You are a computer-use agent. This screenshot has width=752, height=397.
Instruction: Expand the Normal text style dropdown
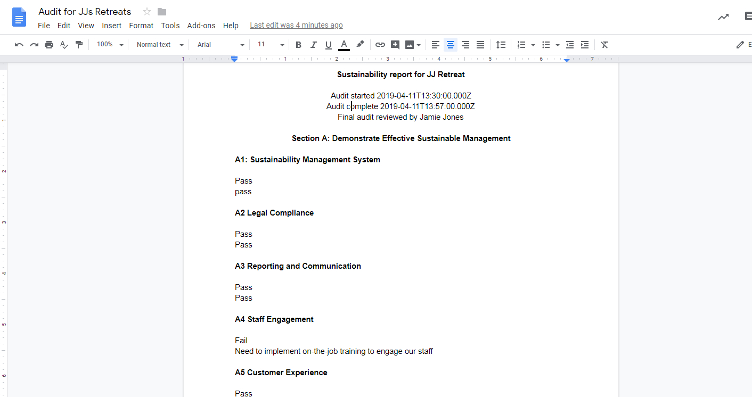click(x=160, y=45)
